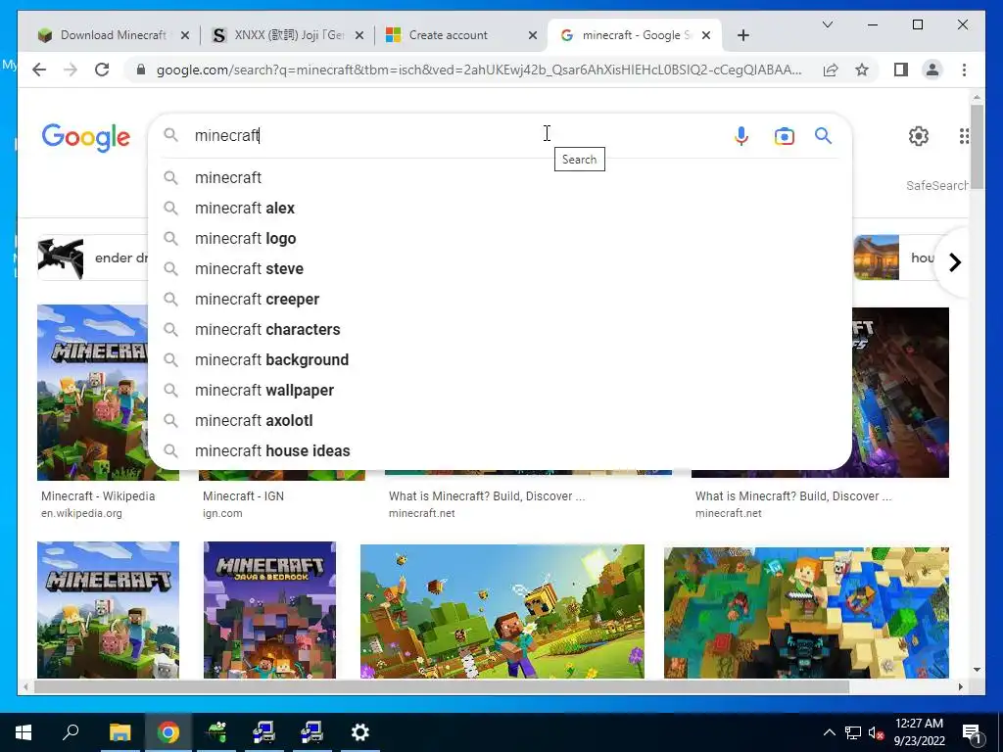Image resolution: width=1003 pixels, height=752 pixels.
Task: Open File Explorer from taskbar
Action: pos(119,732)
